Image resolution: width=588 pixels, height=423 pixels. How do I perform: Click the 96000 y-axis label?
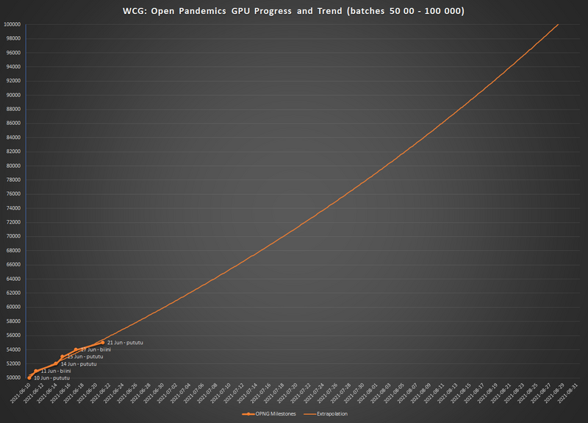[x=13, y=53]
